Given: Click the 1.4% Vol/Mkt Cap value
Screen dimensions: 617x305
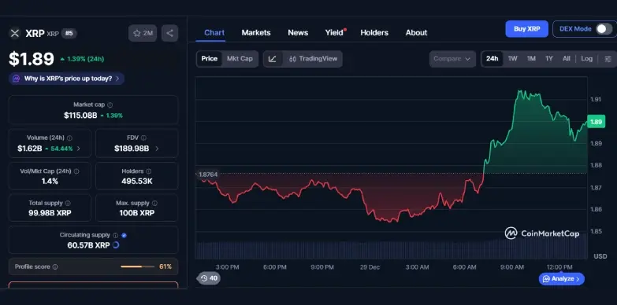Looking at the screenshot, I should click(50, 182).
